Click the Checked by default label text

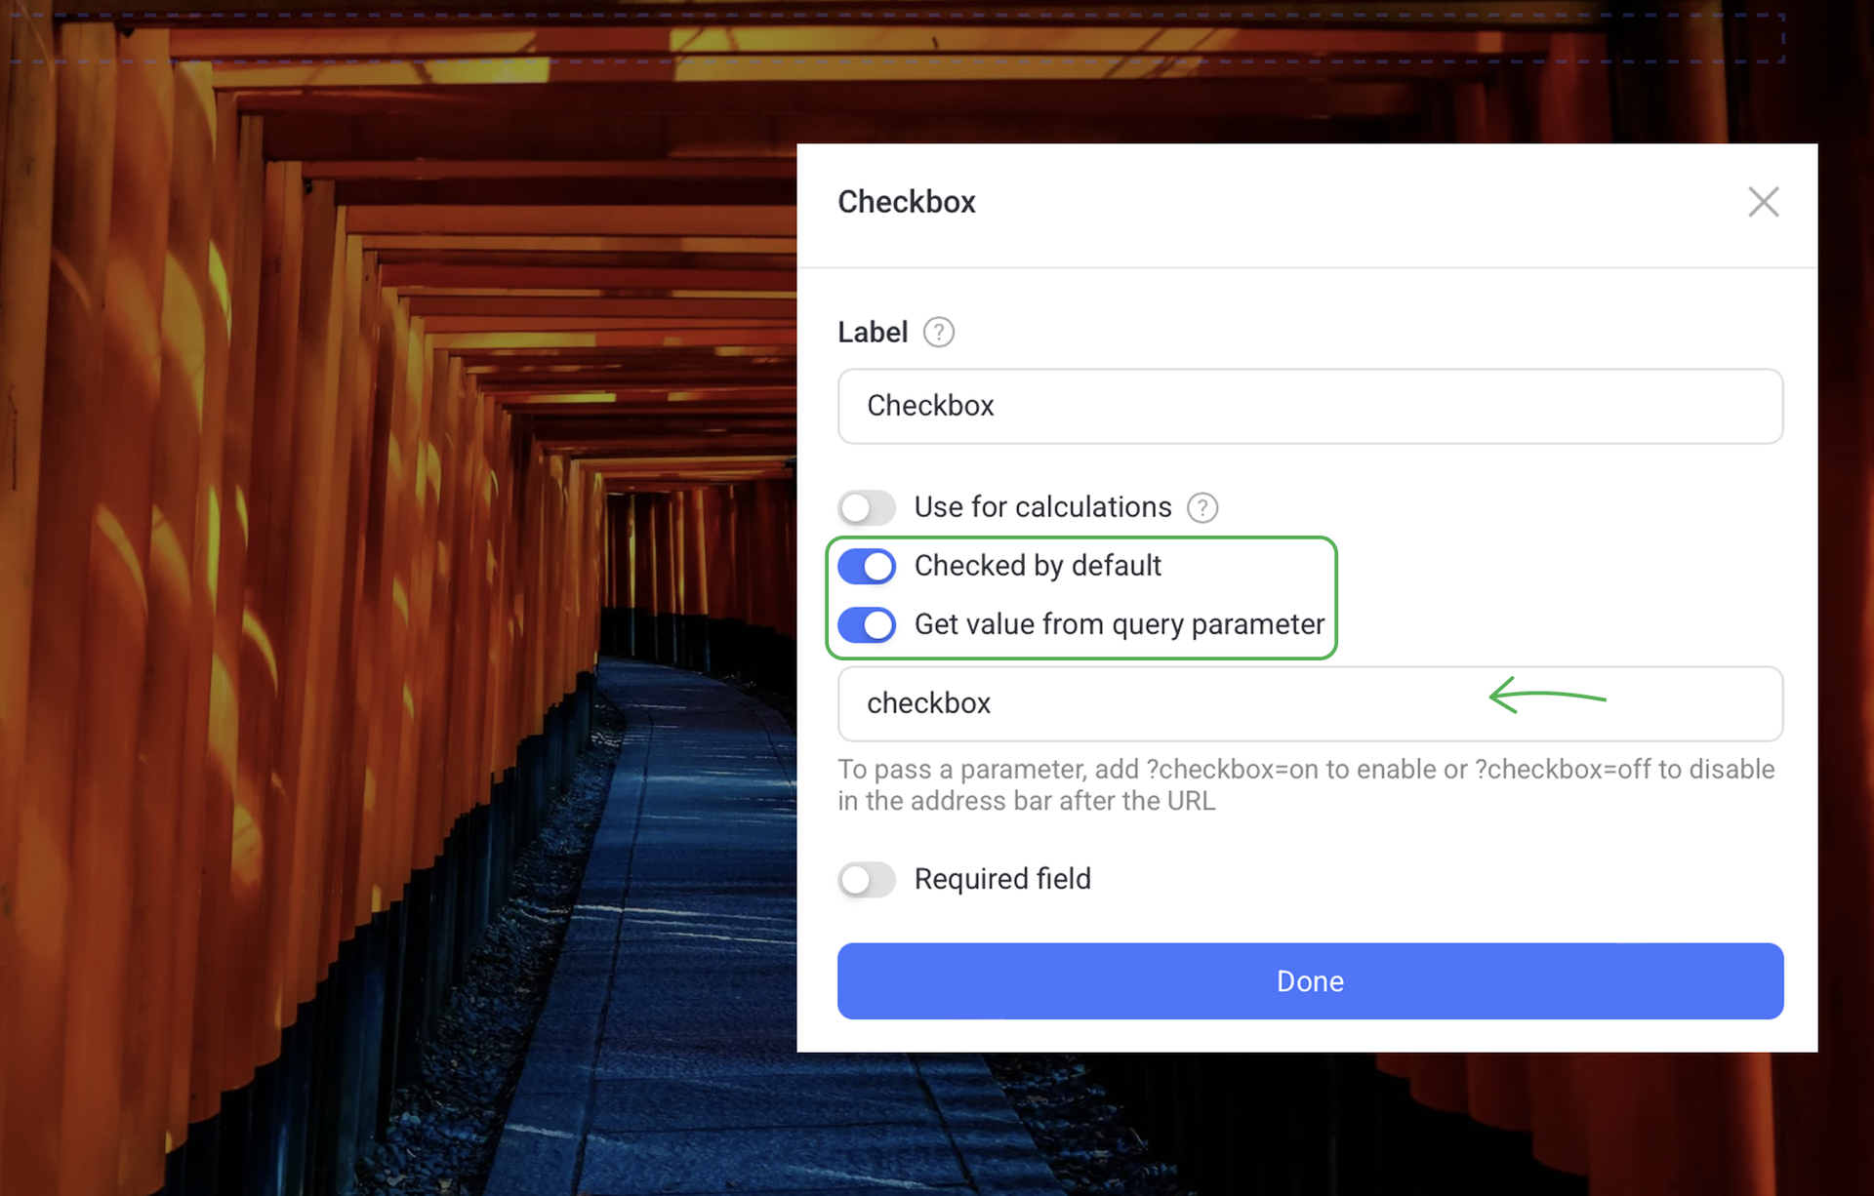[x=1037, y=566]
